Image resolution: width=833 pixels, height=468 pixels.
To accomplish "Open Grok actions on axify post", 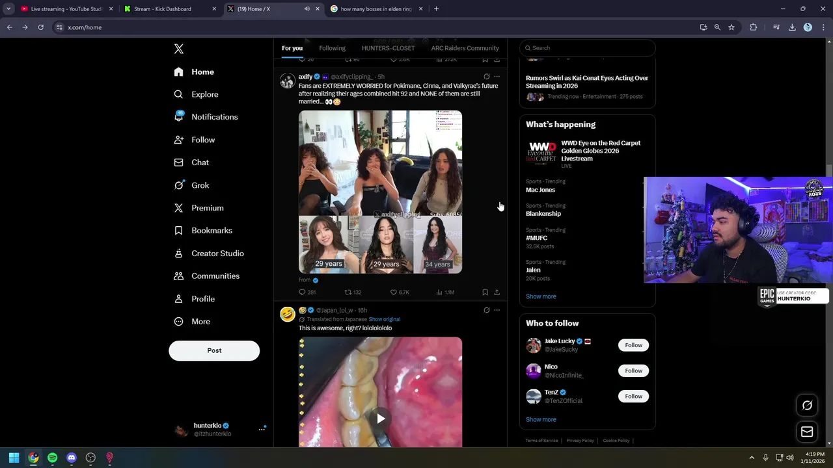I will (486, 77).
